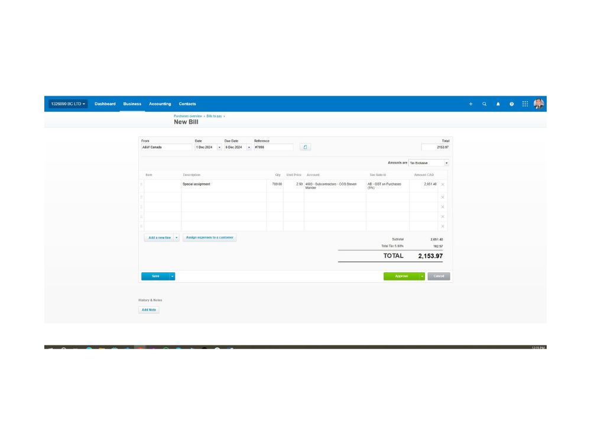Click the Item cell of the first row

click(x=163, y=185)
